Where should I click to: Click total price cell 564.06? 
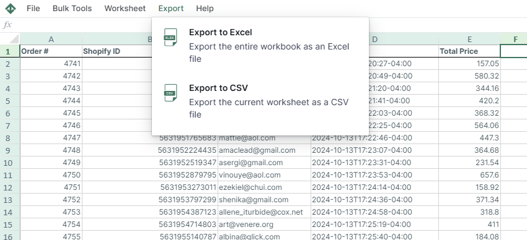469,126
